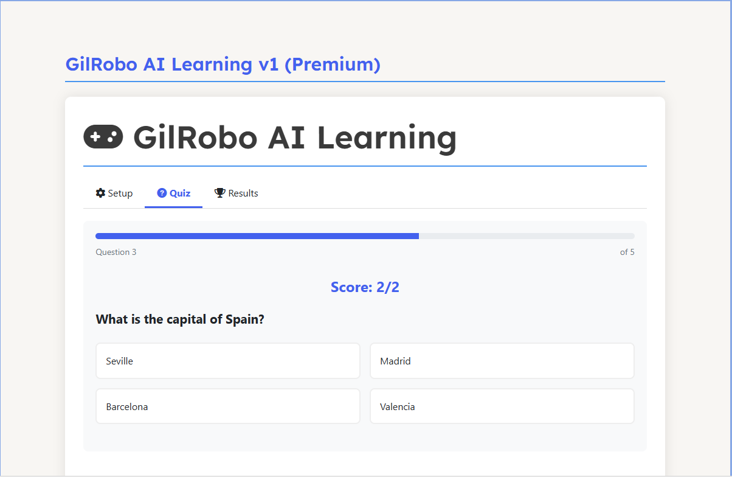Open the Setup tab label
Image resolution: width=732 pixels, height=477 pixels.
[x=120, y=193]
